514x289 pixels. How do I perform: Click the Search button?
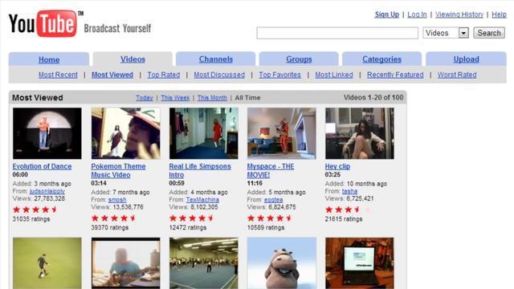tap(489, 33)
